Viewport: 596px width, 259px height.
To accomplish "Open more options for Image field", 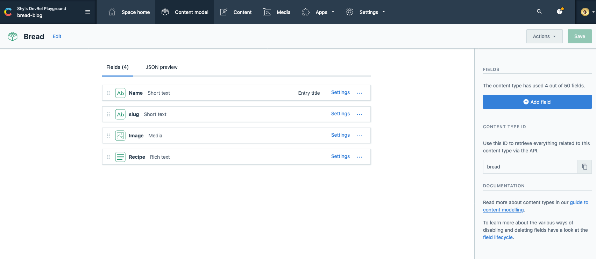I will pos(360,136).
